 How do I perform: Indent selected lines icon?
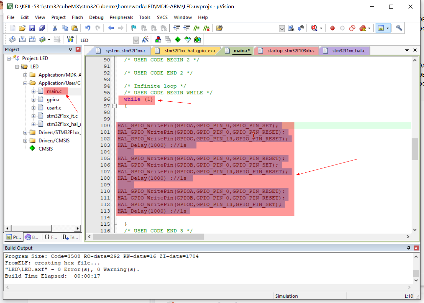point(177,28)
